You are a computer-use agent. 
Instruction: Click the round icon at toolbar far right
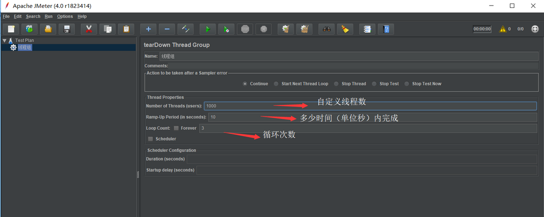pyautogui.click(x=535, y=29)
